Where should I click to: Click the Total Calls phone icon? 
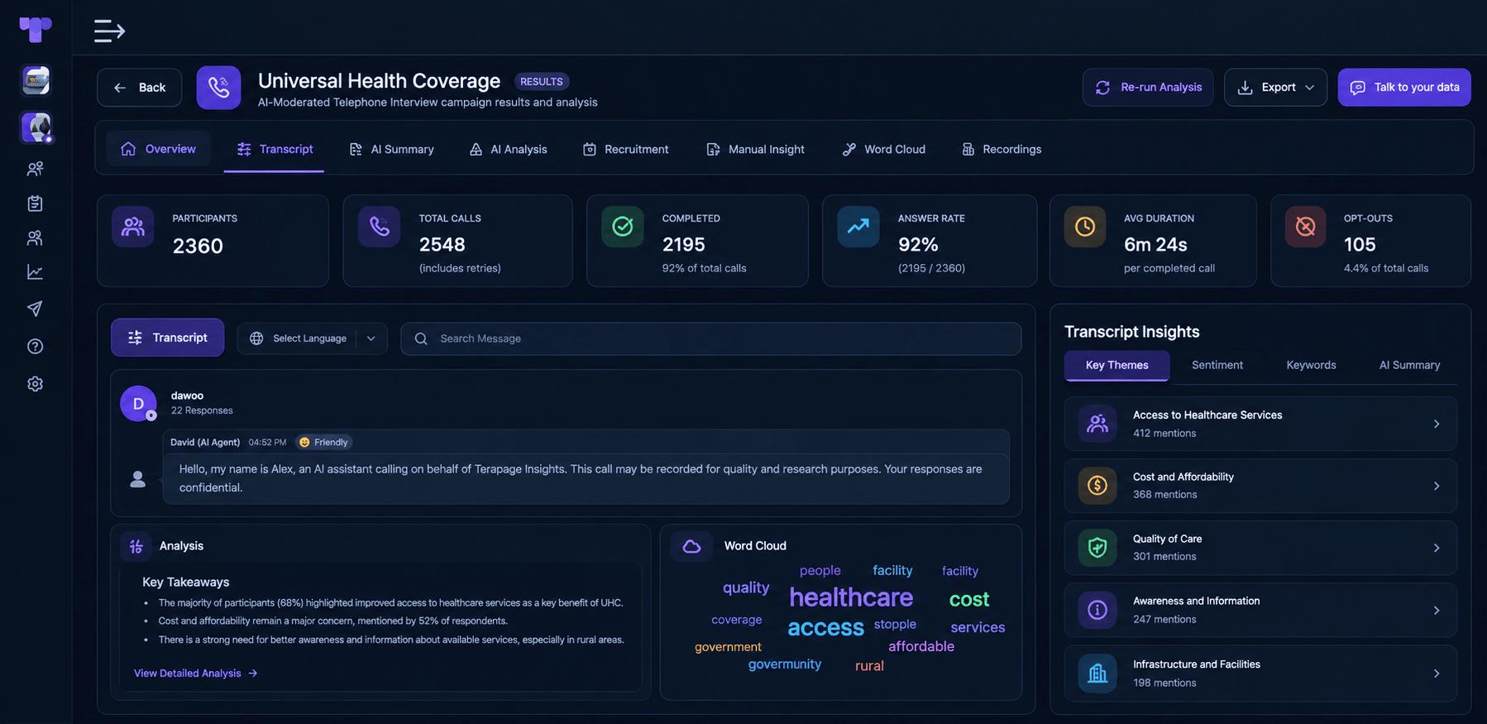point(380,227)
